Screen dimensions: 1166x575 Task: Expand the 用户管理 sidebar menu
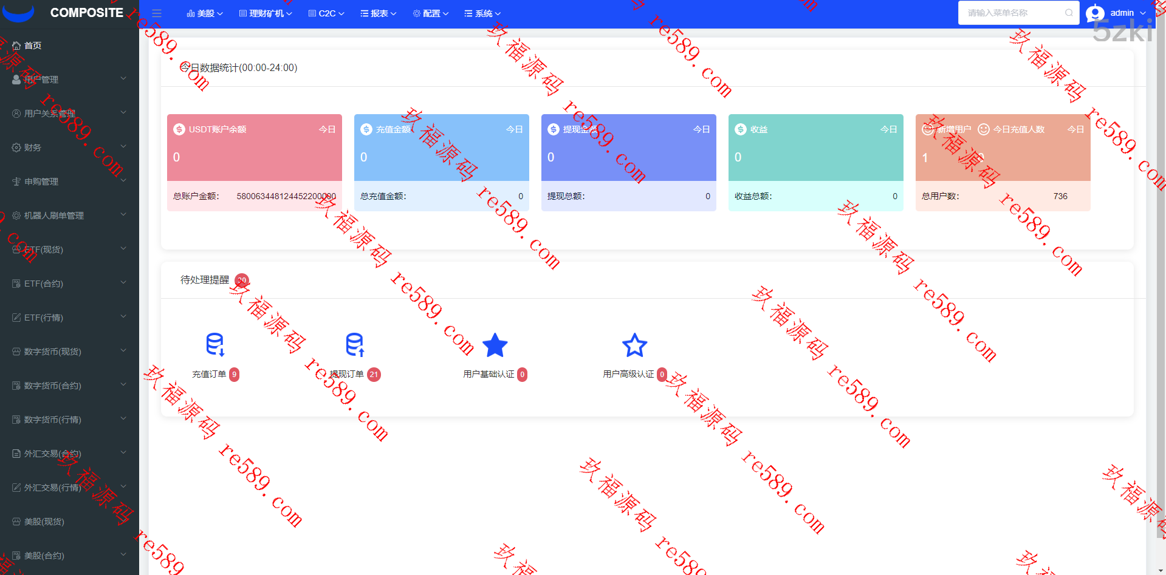69,80
